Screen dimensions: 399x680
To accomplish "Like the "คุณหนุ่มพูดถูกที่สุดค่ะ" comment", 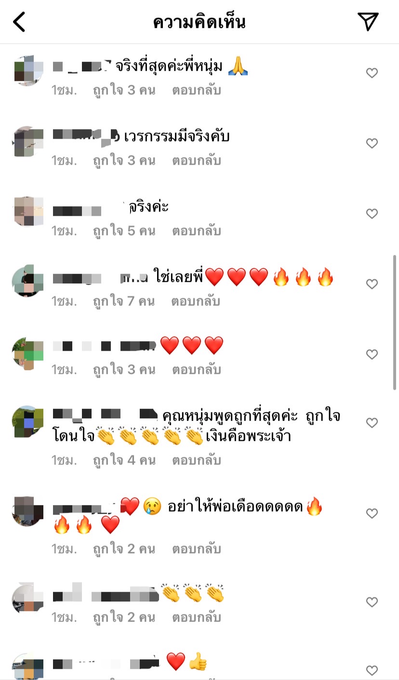I will pos(372,423).
